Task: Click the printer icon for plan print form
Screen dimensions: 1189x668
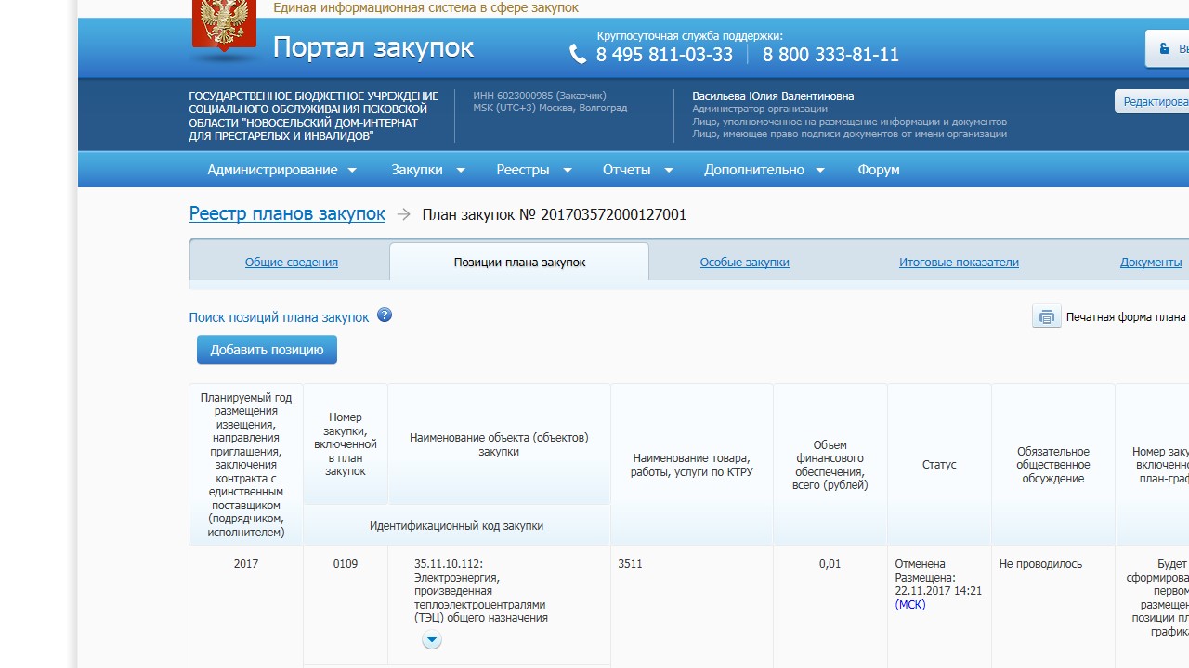Action: point(1047,316)
